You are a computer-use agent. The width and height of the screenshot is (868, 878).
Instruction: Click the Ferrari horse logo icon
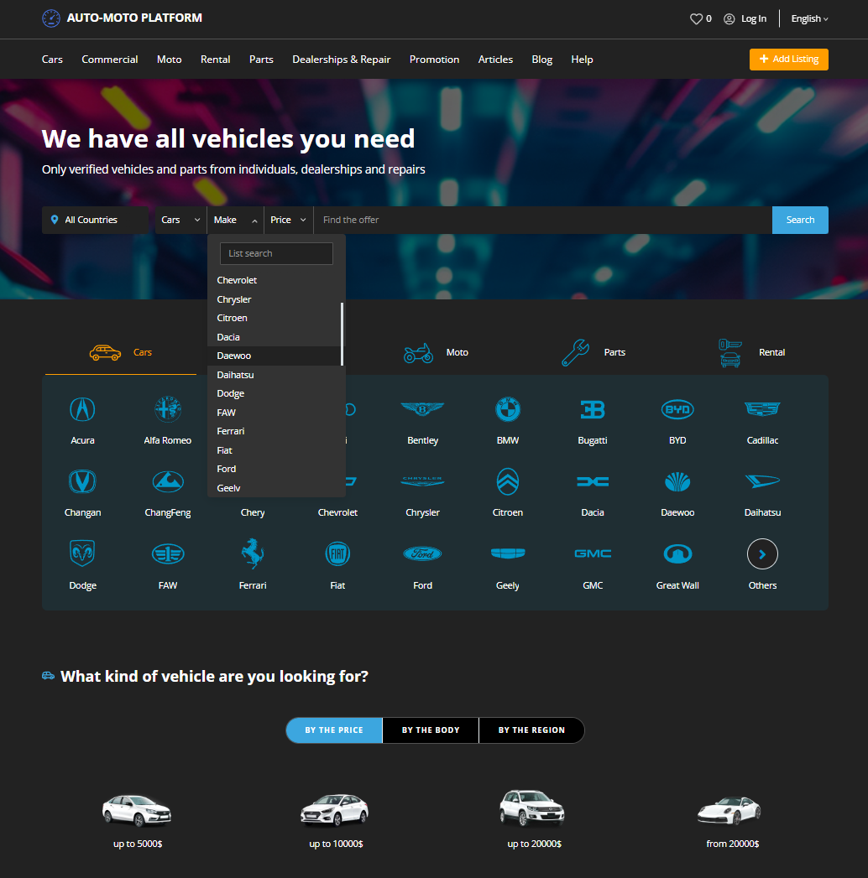[253, 553]
